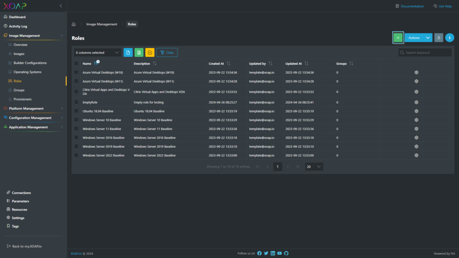Check the Windows Server 10 Baseline row checkbox
This screenshot has width=459, height=258.
click(76, 120)
